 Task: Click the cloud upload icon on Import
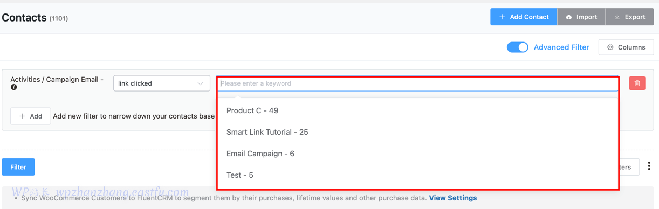point(568,17)
